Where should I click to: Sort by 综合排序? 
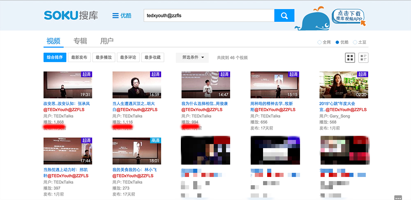tap(55, 58)
